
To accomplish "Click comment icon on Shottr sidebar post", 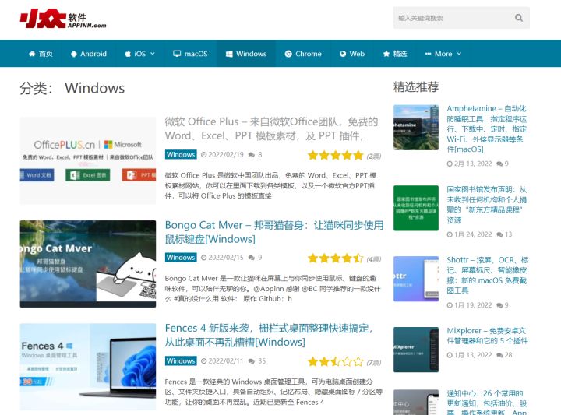I will click(x=499, y=305).
